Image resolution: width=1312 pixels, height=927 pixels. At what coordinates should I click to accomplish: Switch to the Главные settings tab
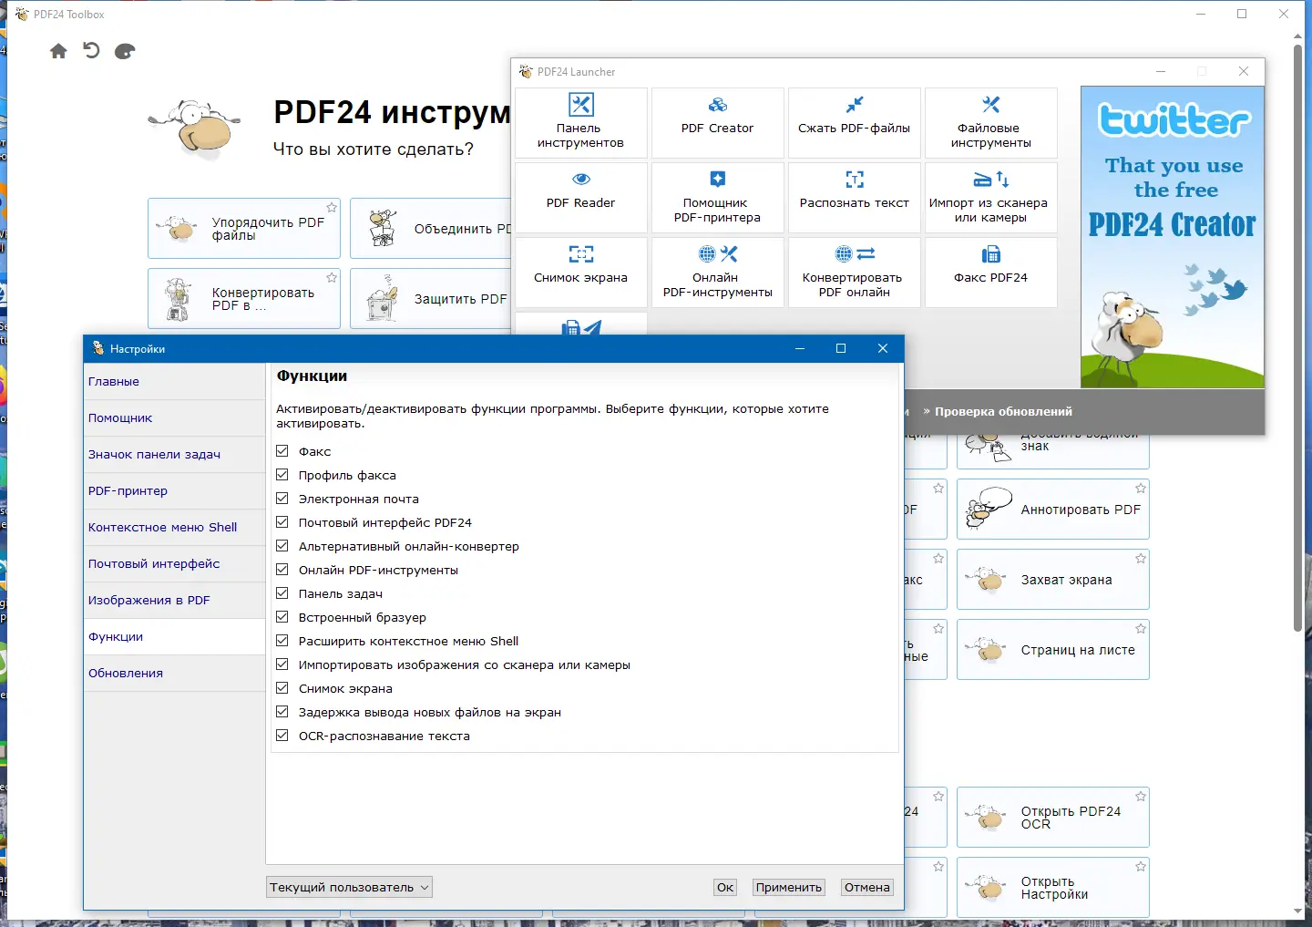[174, 382]
